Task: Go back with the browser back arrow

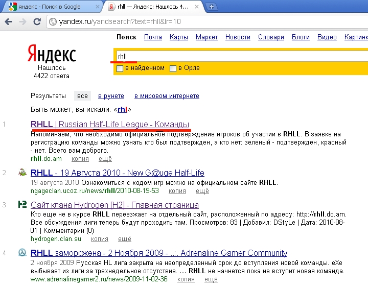Action: click(9, 22)
